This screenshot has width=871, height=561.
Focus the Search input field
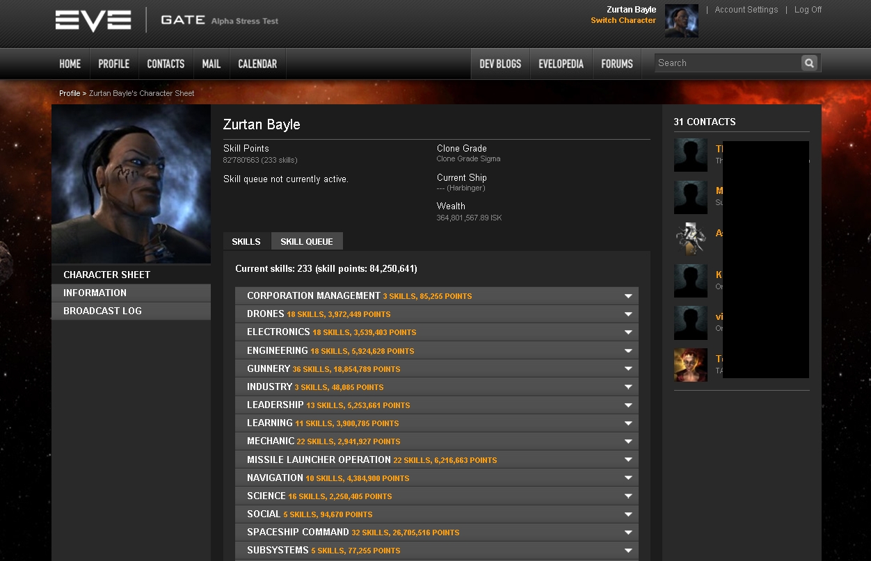[728, 63]
